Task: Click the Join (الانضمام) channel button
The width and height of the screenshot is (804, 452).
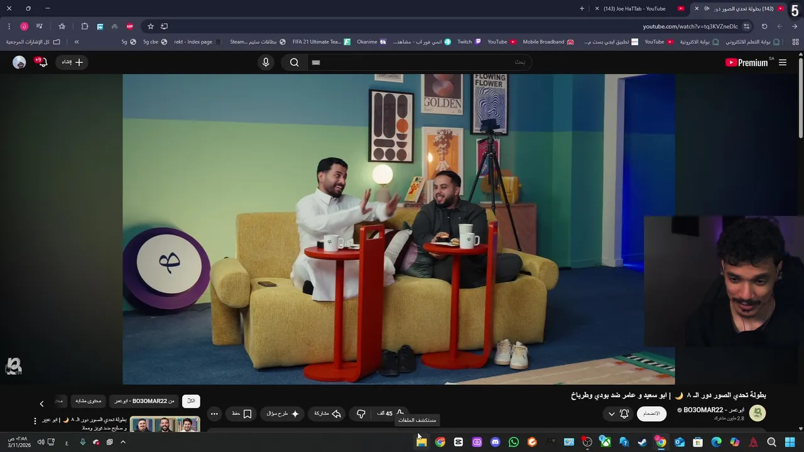Action: click(x=651, y=414)
